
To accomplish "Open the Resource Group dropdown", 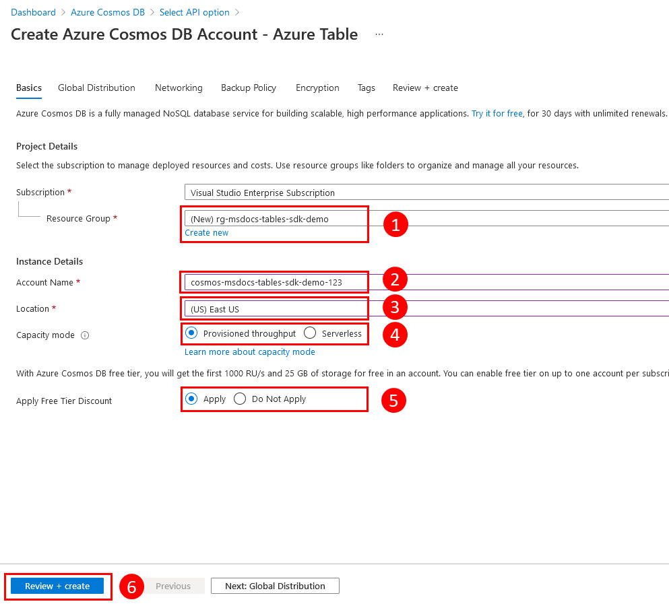I will tap(426, 219).
